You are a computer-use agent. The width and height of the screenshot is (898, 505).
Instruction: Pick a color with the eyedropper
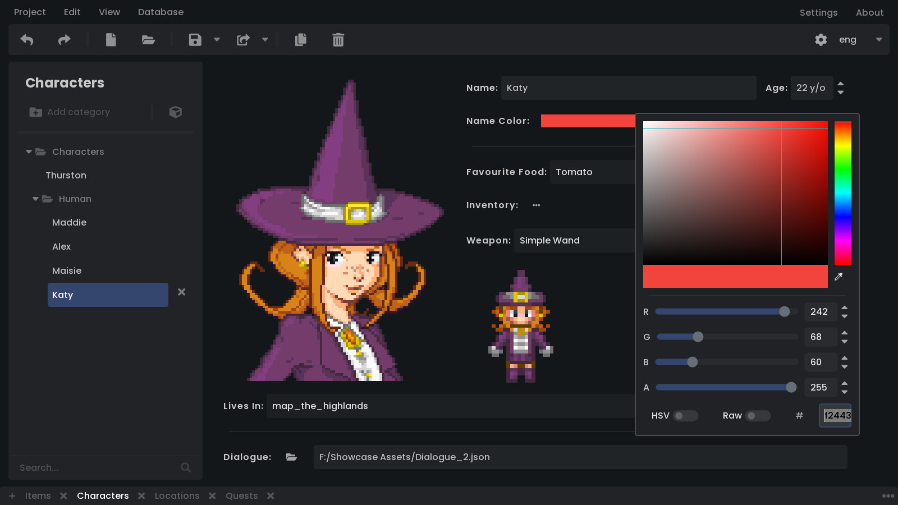[839, 276]
